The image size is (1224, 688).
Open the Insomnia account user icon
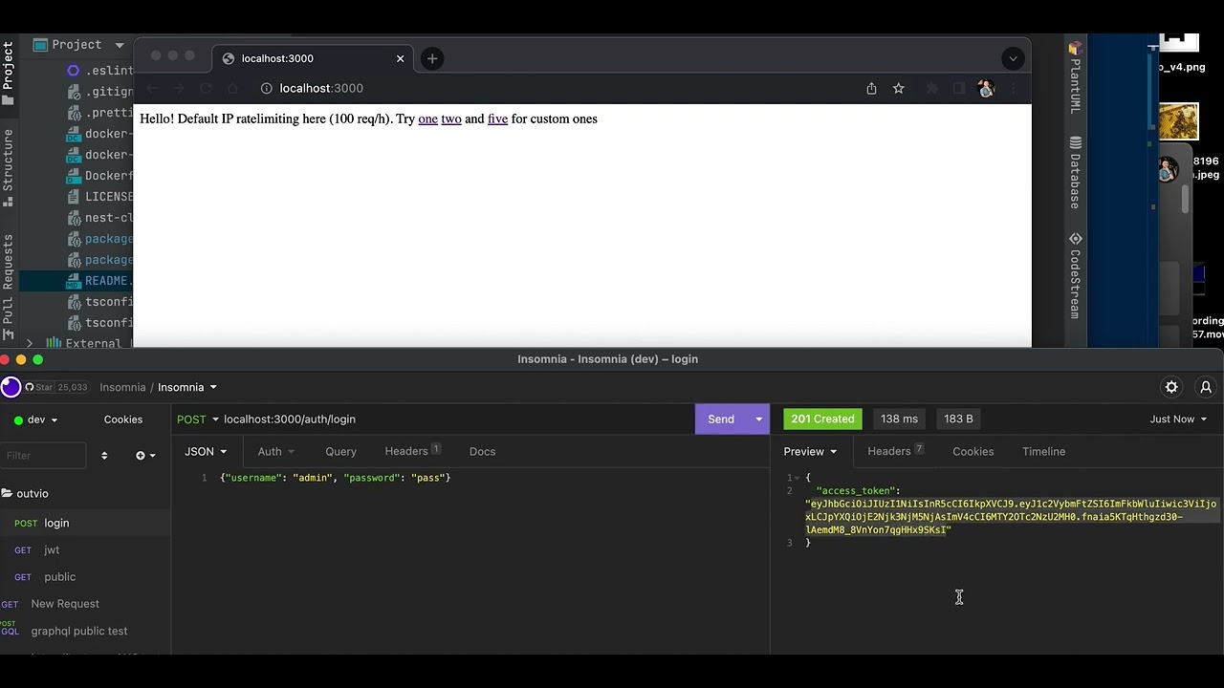pos(1206,387)
